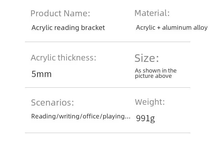Click the word 'bracket' in product name
222x154 pixels.
(93, 28)
